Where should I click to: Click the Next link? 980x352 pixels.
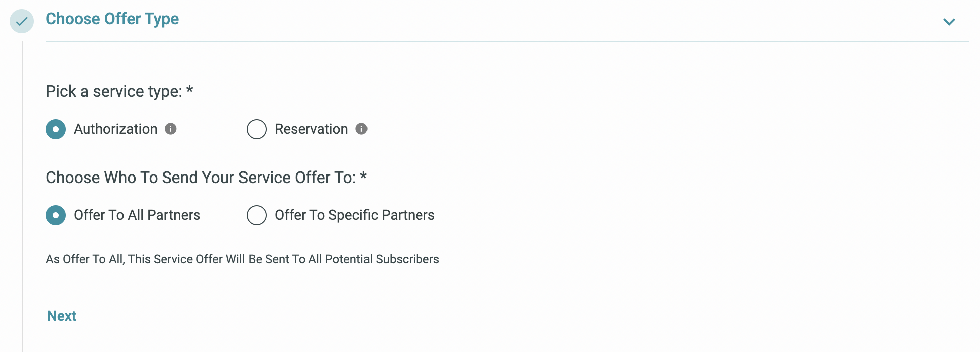[x=62, y=316]
